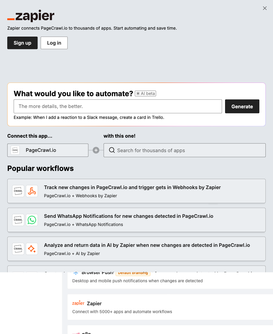This screenshot has width=273, height=334.
Task: Click the magnifier icon in app search
Action: [112, 150]
